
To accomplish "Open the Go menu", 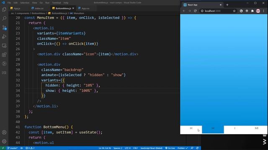I will pos(41,3).
